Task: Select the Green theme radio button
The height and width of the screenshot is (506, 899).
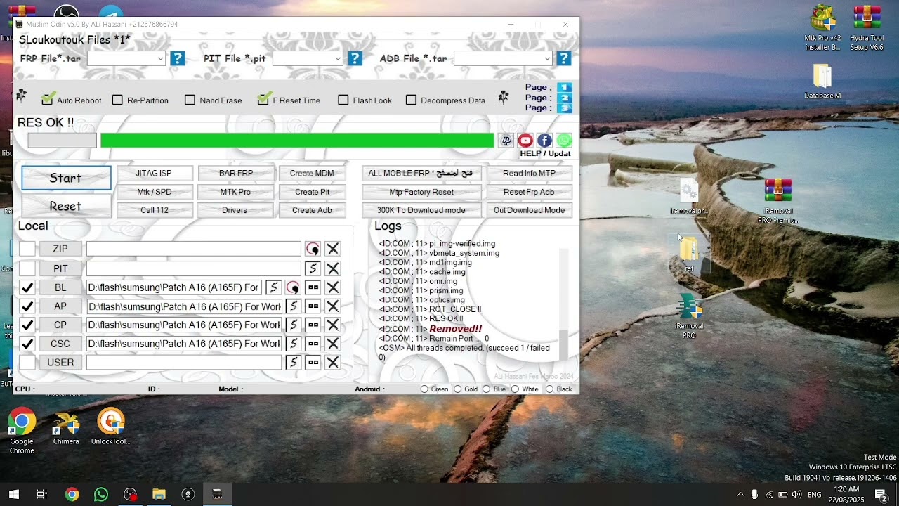Action: pos(424,389)
